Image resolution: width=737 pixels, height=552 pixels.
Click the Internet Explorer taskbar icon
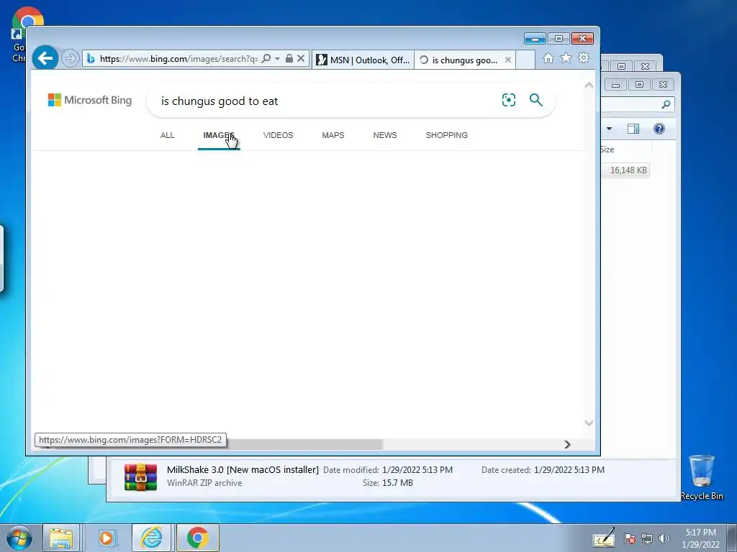click(x=151, y=538)
